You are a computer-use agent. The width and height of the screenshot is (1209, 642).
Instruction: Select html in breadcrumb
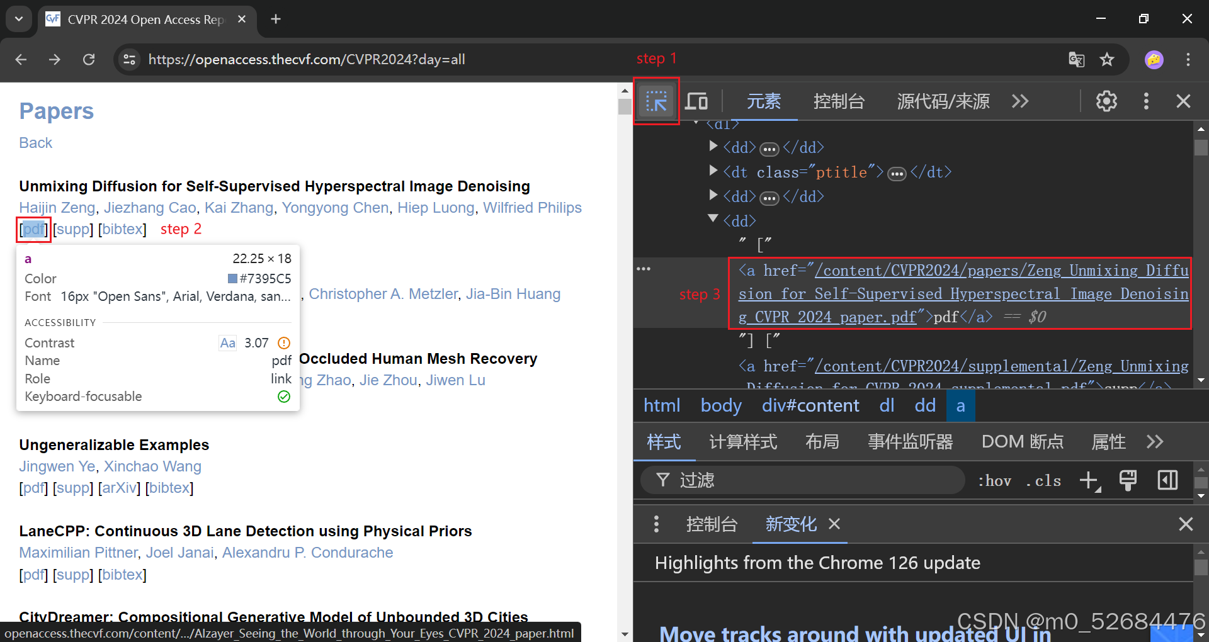click(662, 405)
